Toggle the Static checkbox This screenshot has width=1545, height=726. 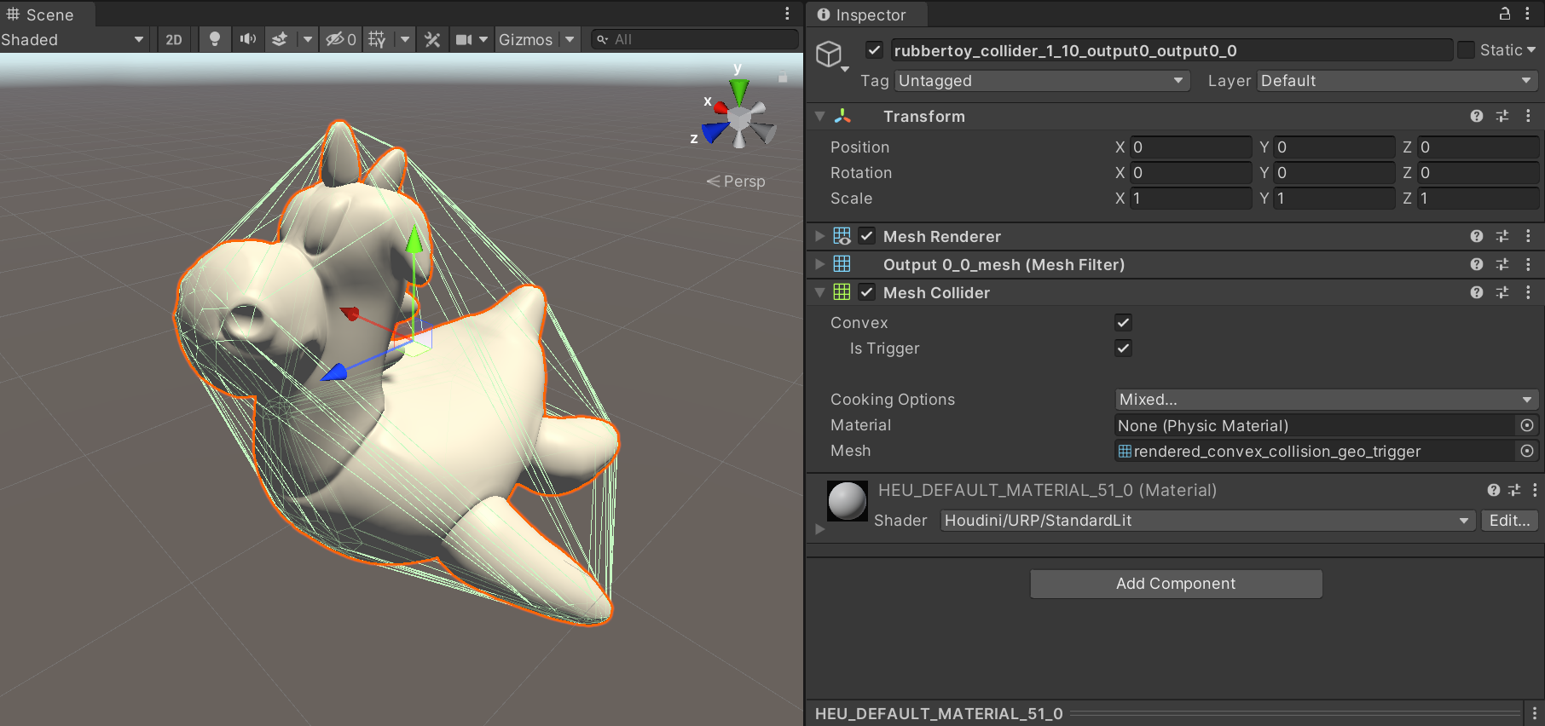(1466, 50)
